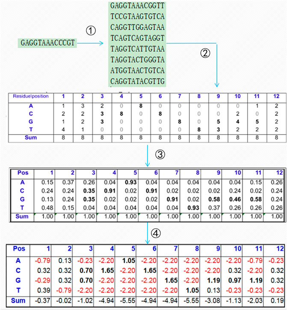Click score 1.05 at A, position 5
The width and height of the screenshot is (287, 310).
[x=129, y=260]
